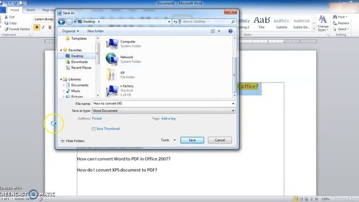Click the refresh button beside address bar
The width and height of the screenshot is (359, 202).
pos(176,21)
